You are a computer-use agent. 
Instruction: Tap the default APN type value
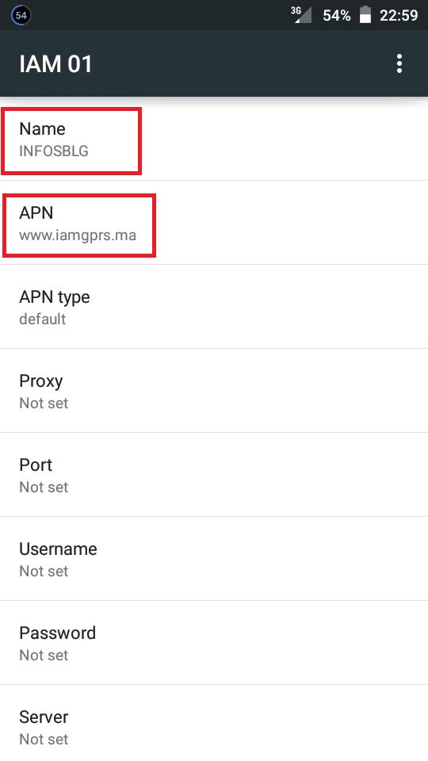click(43, 319)
